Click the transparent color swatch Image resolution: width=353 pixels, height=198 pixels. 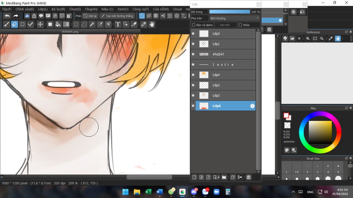[x=287, y=125]
